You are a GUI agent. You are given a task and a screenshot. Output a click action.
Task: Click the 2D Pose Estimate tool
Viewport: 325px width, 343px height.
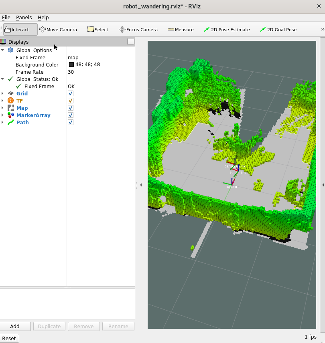pyautogui.click(x=227, y=29)
